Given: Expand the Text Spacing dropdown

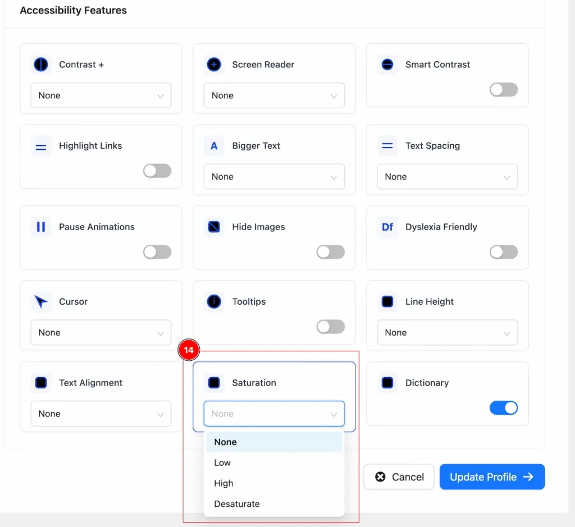Looking at the screenshot, I should (x=448, y=177).
